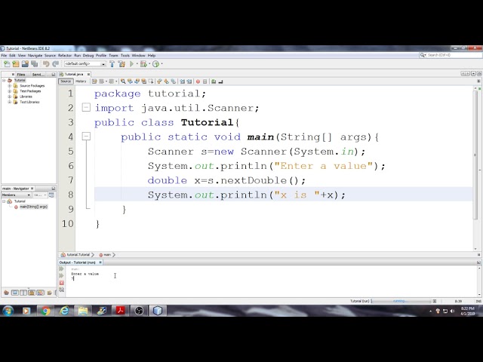Click main in the breadcrumb bar
483x362 pixels.
(x=107, y=255)
